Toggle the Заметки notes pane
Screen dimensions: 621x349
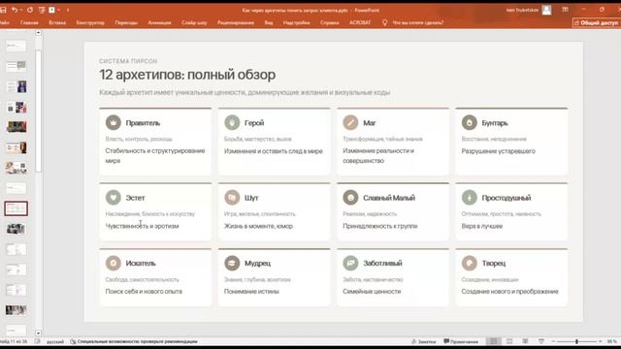click(423, 341)
